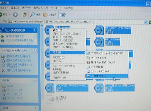Open マイ ミュージック in その他 panel
This screenshot has width=151, height=111.
(x=14, y=90)
